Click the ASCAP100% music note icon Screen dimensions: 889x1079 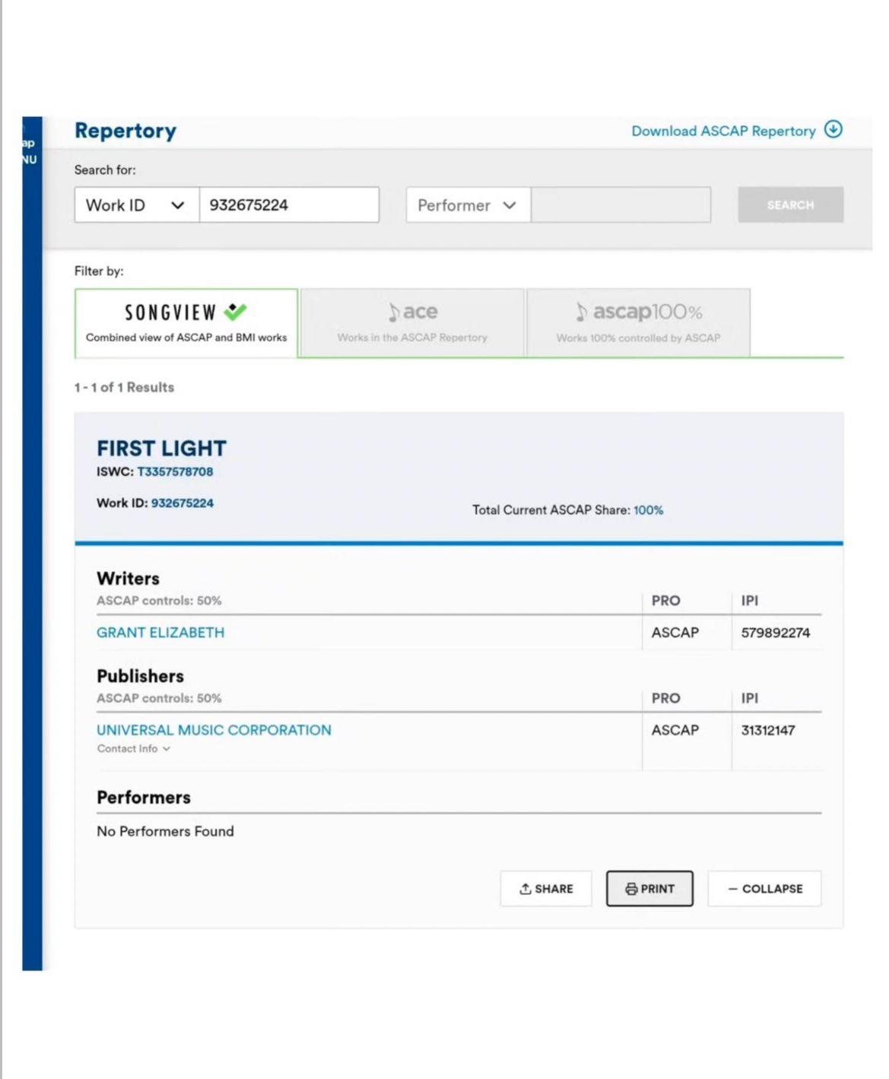point(581,313)
